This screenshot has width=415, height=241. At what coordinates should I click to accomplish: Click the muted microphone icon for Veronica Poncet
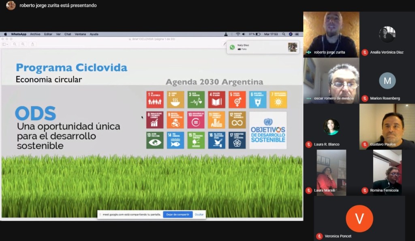pyautogui.click(x=319, y=236)
